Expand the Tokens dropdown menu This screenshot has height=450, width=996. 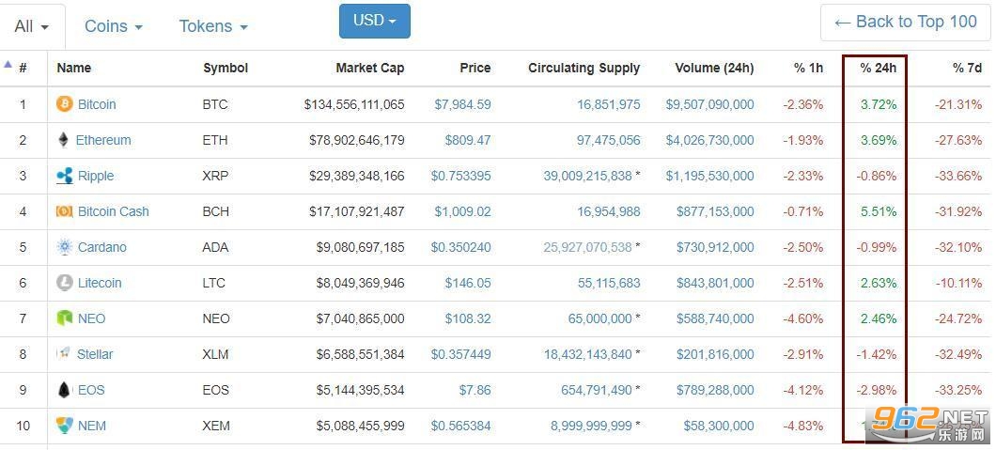[212, 26]
